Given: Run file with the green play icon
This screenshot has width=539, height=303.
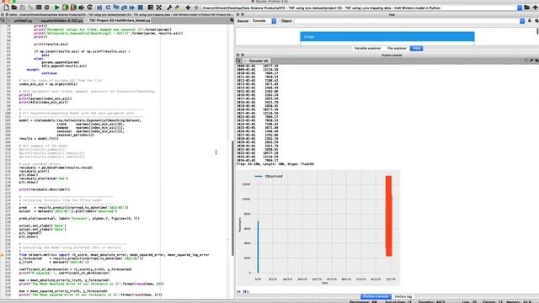Looking at the screenshot, I should pyautogui.click(x=56, y=8).
